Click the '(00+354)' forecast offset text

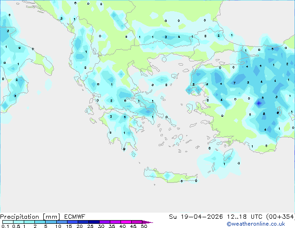click(281, 217)
